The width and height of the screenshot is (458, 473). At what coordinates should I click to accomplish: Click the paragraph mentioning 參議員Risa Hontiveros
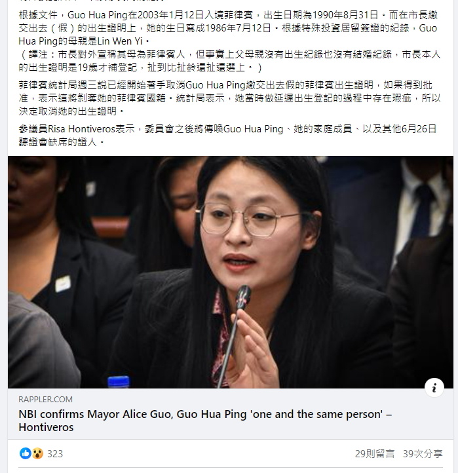(227, 135)
